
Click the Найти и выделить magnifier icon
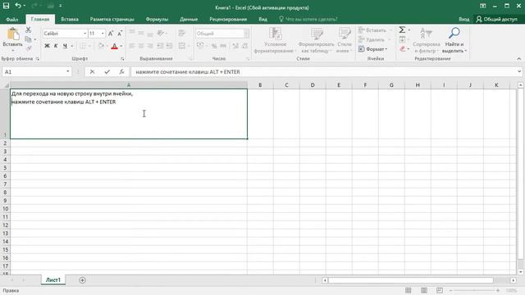454,33
